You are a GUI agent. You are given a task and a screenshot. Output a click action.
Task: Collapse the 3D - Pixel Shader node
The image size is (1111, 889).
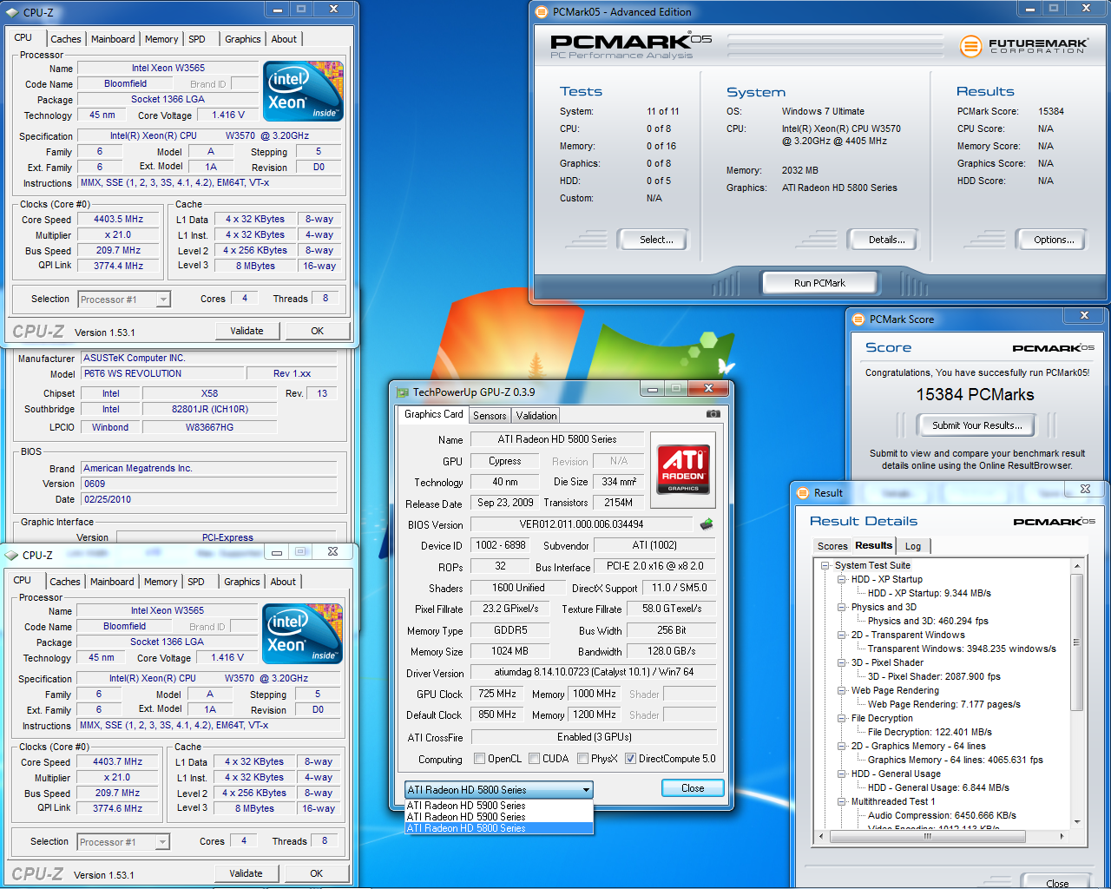[x=841, y=663]
